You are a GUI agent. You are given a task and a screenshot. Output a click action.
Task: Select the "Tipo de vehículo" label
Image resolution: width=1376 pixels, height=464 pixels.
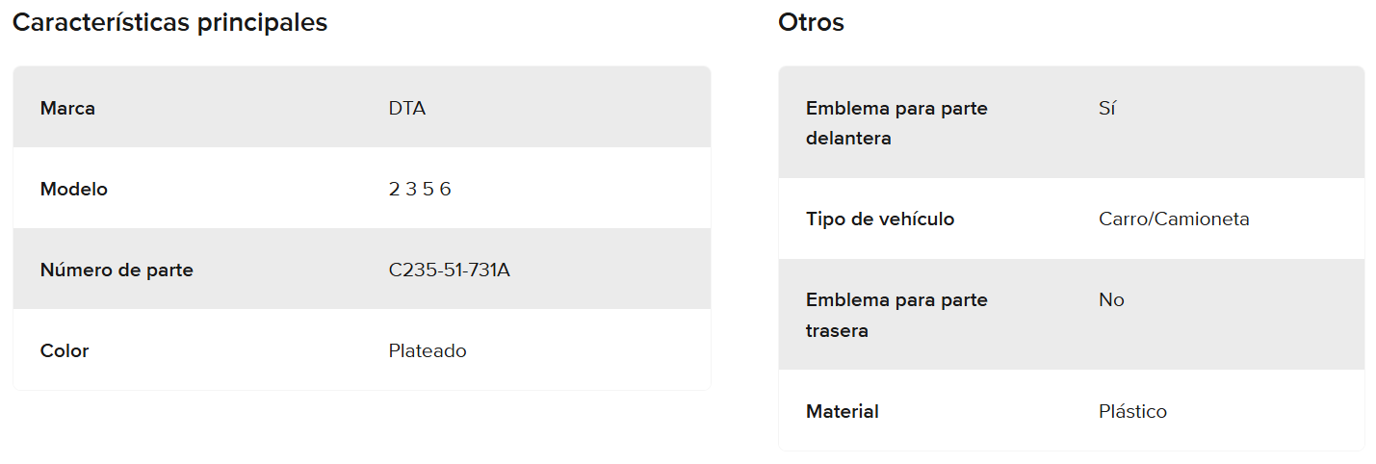coord(880,219)
